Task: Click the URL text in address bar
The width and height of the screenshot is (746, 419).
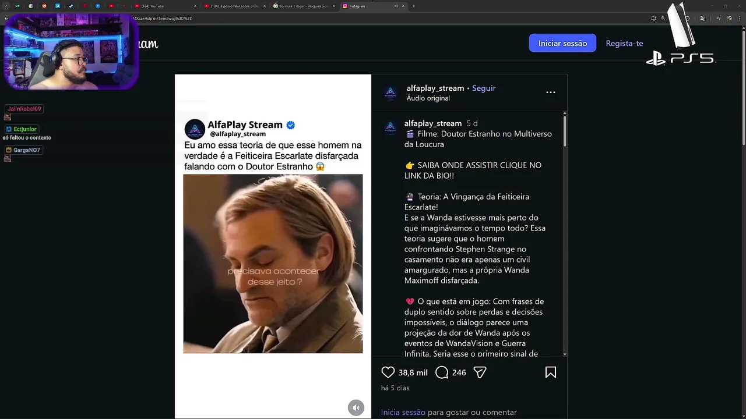Action: pyautogui.click(x=163, y=18)
